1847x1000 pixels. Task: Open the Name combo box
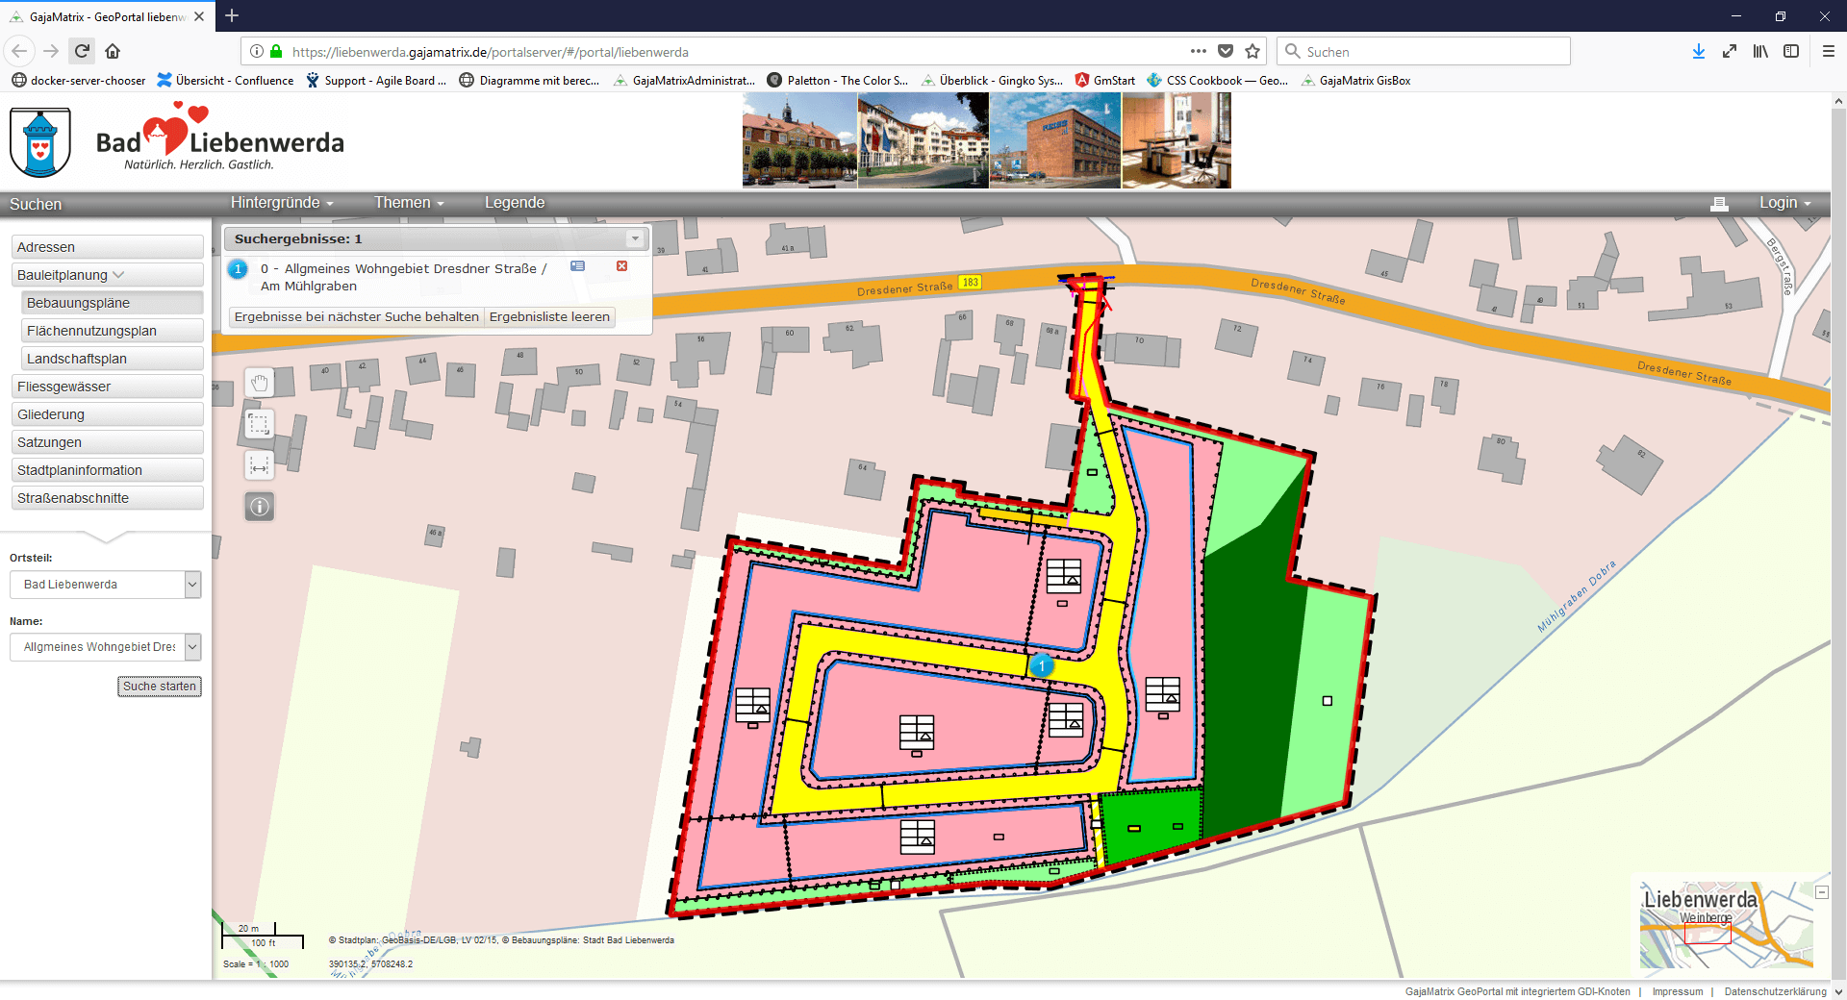192,647
